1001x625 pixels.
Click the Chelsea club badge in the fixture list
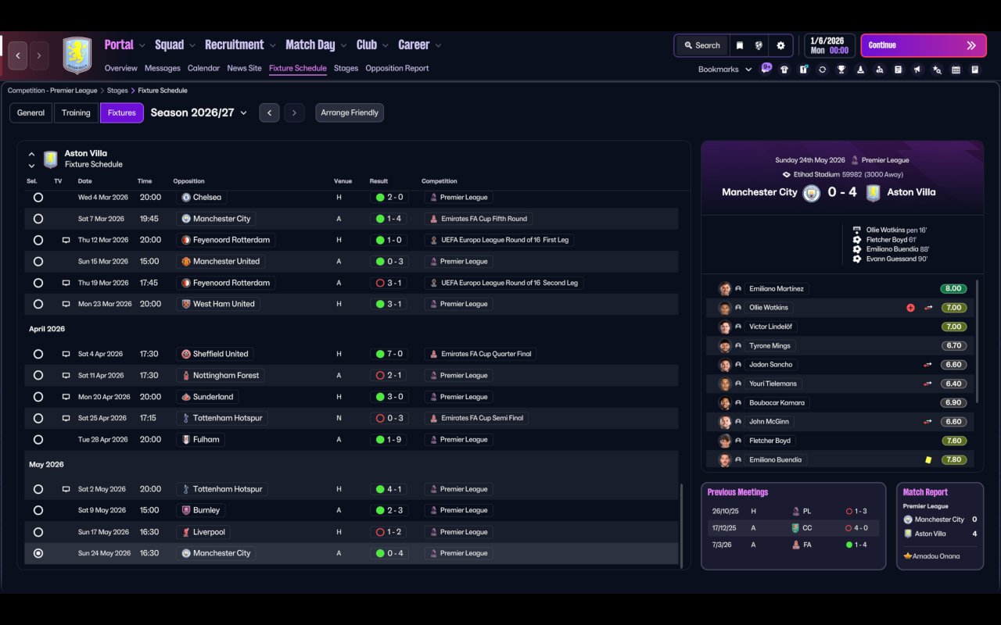pos(186,198)
